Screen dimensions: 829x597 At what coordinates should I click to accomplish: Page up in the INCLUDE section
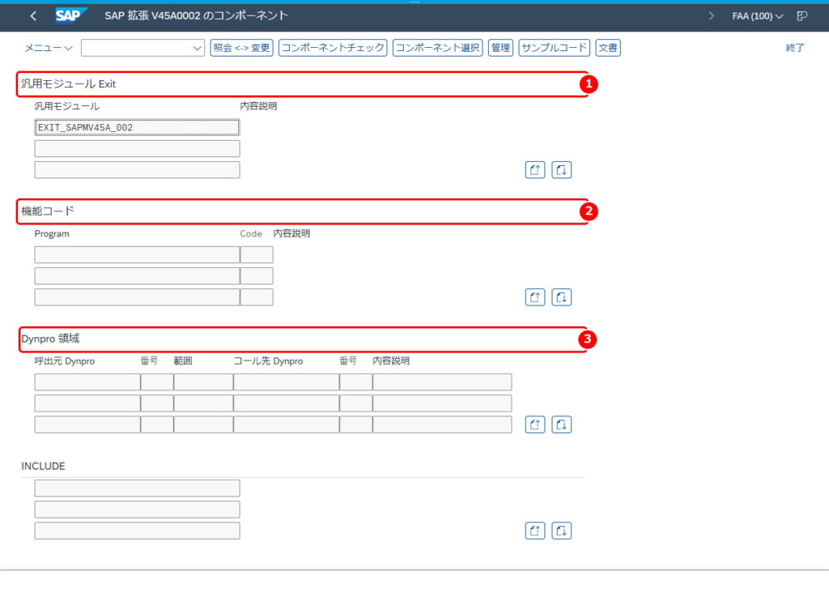(535, 531)
